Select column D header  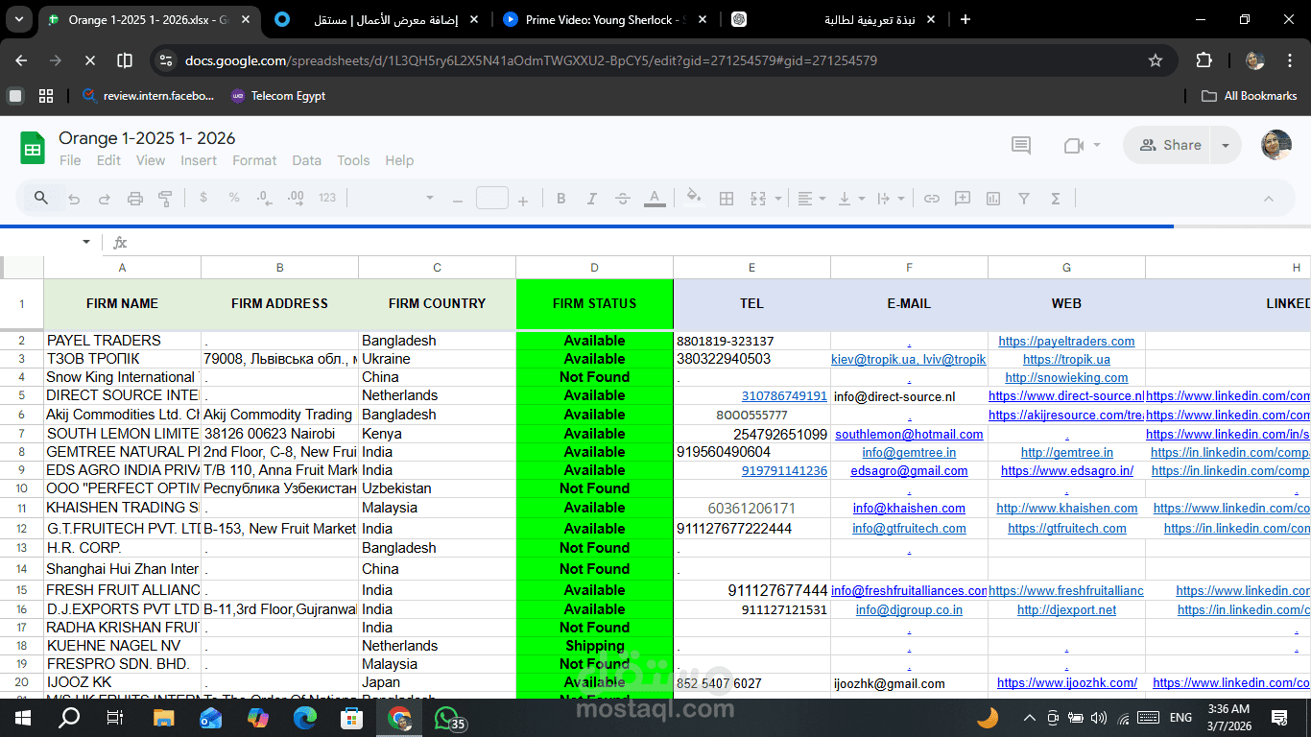pos(594,268)
